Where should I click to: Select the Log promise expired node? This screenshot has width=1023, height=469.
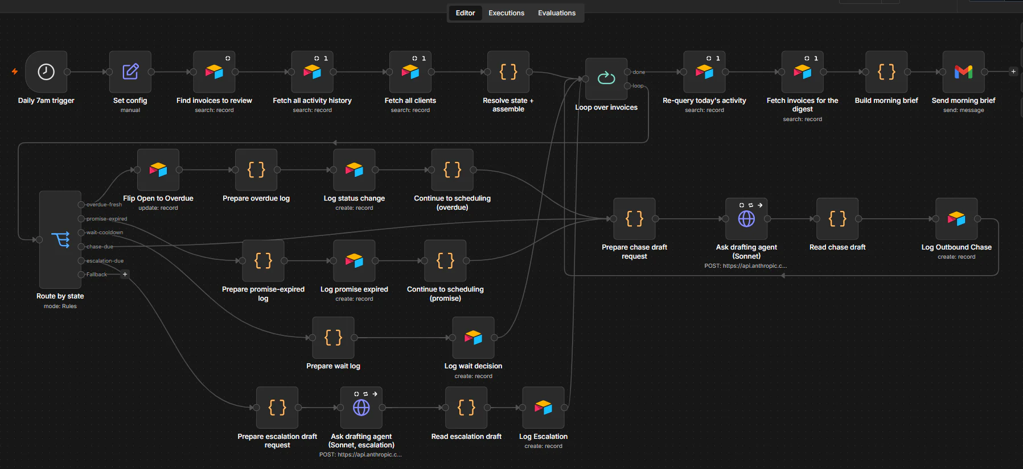point(354,260)
